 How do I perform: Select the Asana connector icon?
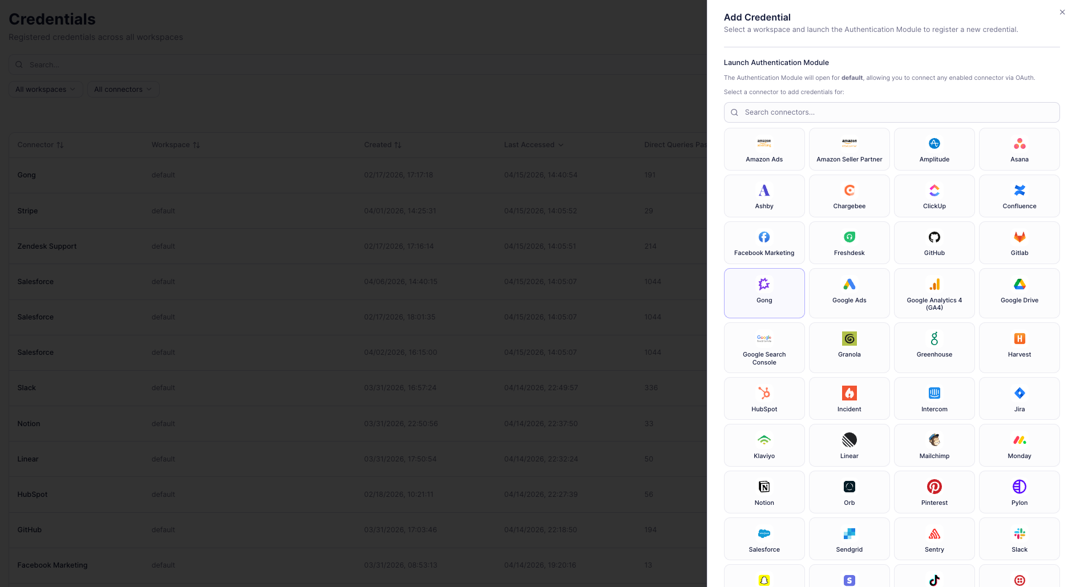click(1019, 143)
